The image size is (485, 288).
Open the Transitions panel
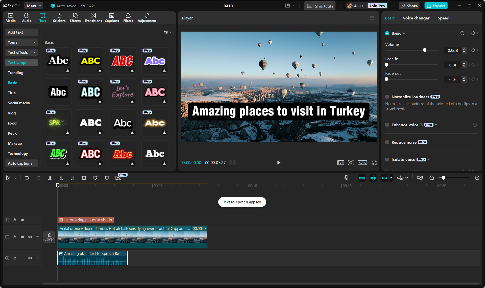[93, 18]
